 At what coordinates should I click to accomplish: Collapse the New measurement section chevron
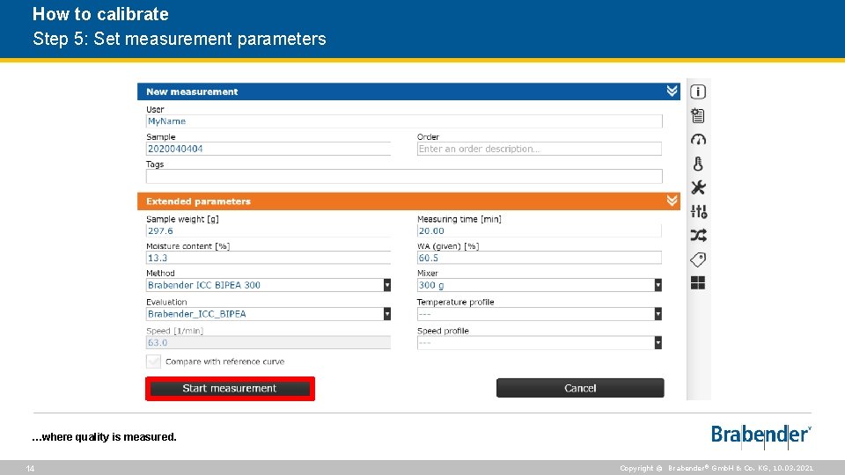coord(672,91)
